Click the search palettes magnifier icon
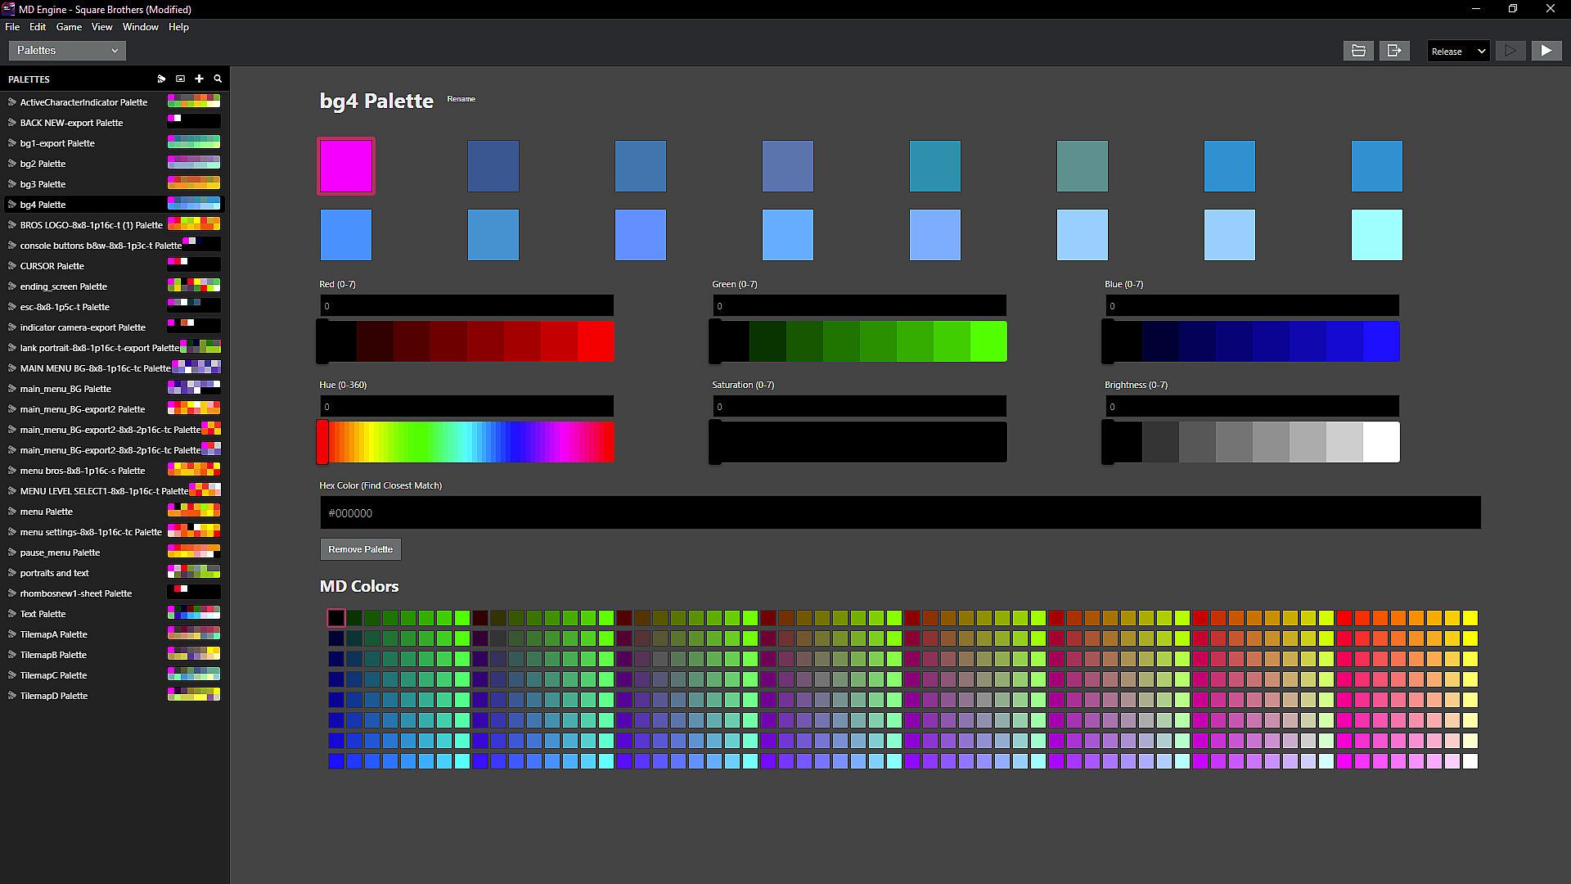 coord(218,79)
